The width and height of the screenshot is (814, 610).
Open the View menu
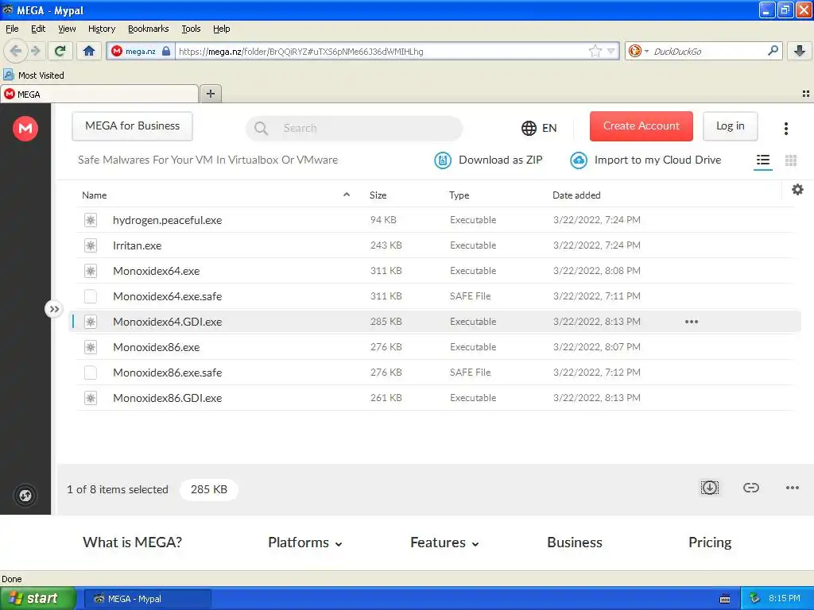click(x=67, y=29)
